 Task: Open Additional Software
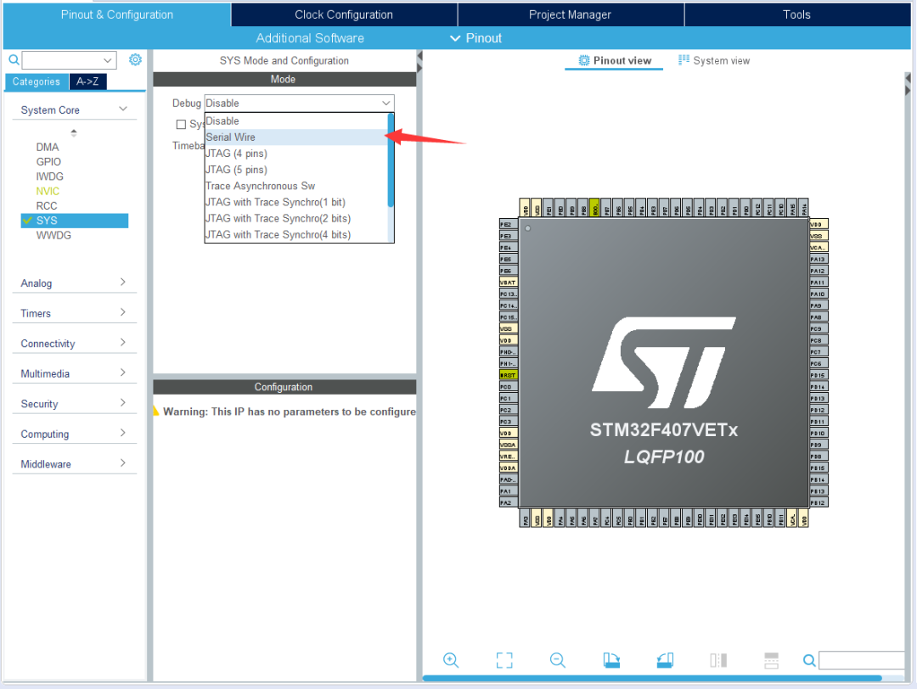[310, 38]
